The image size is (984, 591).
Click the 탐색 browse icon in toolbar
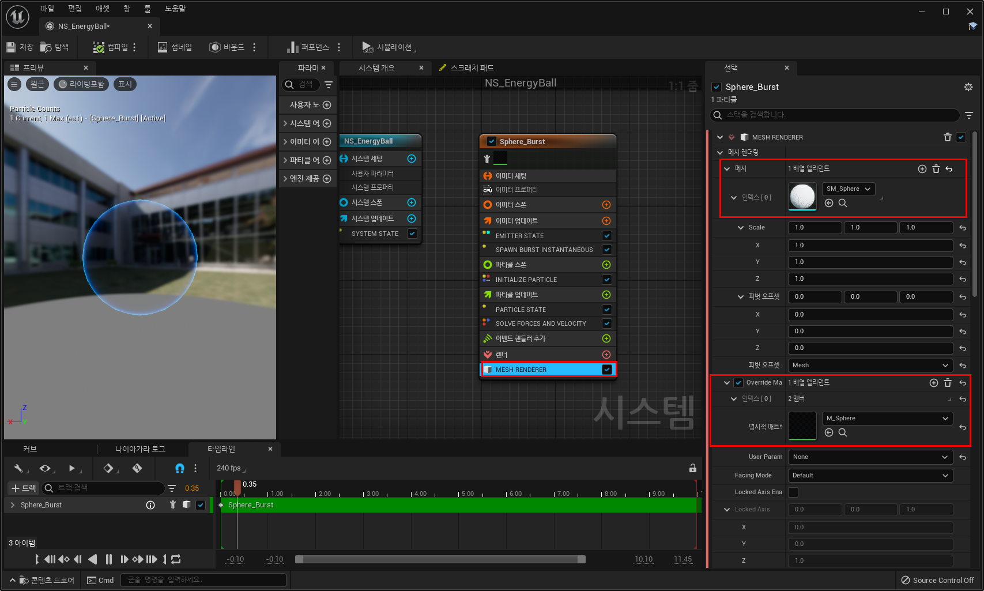[x=54, y=47]
